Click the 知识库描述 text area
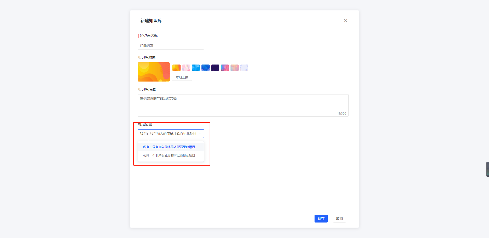This screenshot has width=489, height=238. (243, 105)
